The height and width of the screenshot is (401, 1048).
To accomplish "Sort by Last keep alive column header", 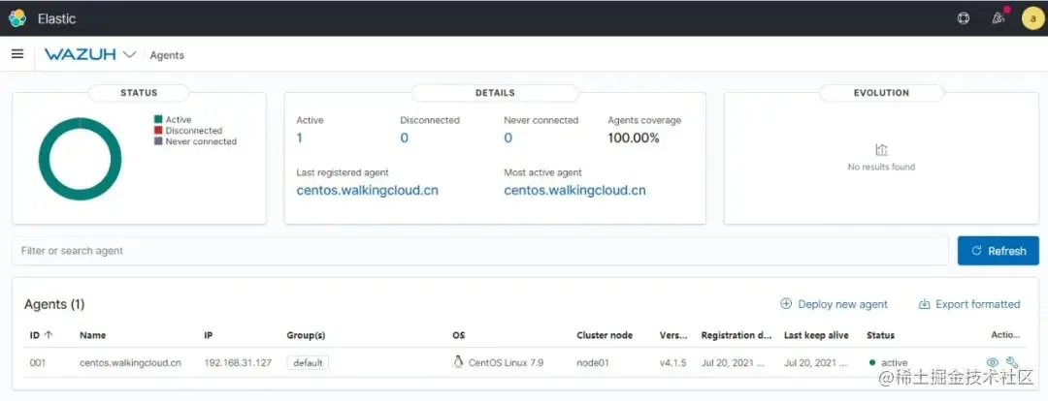I will pyautogui.click(x=816, y=335).
